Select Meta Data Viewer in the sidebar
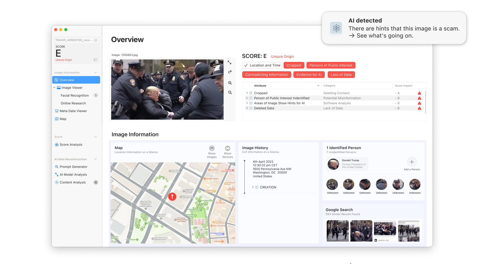The image size is (484, 272). point(73,111)
